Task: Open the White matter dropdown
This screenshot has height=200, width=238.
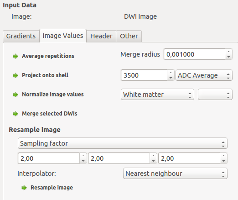Action: (x=157, y=95)
